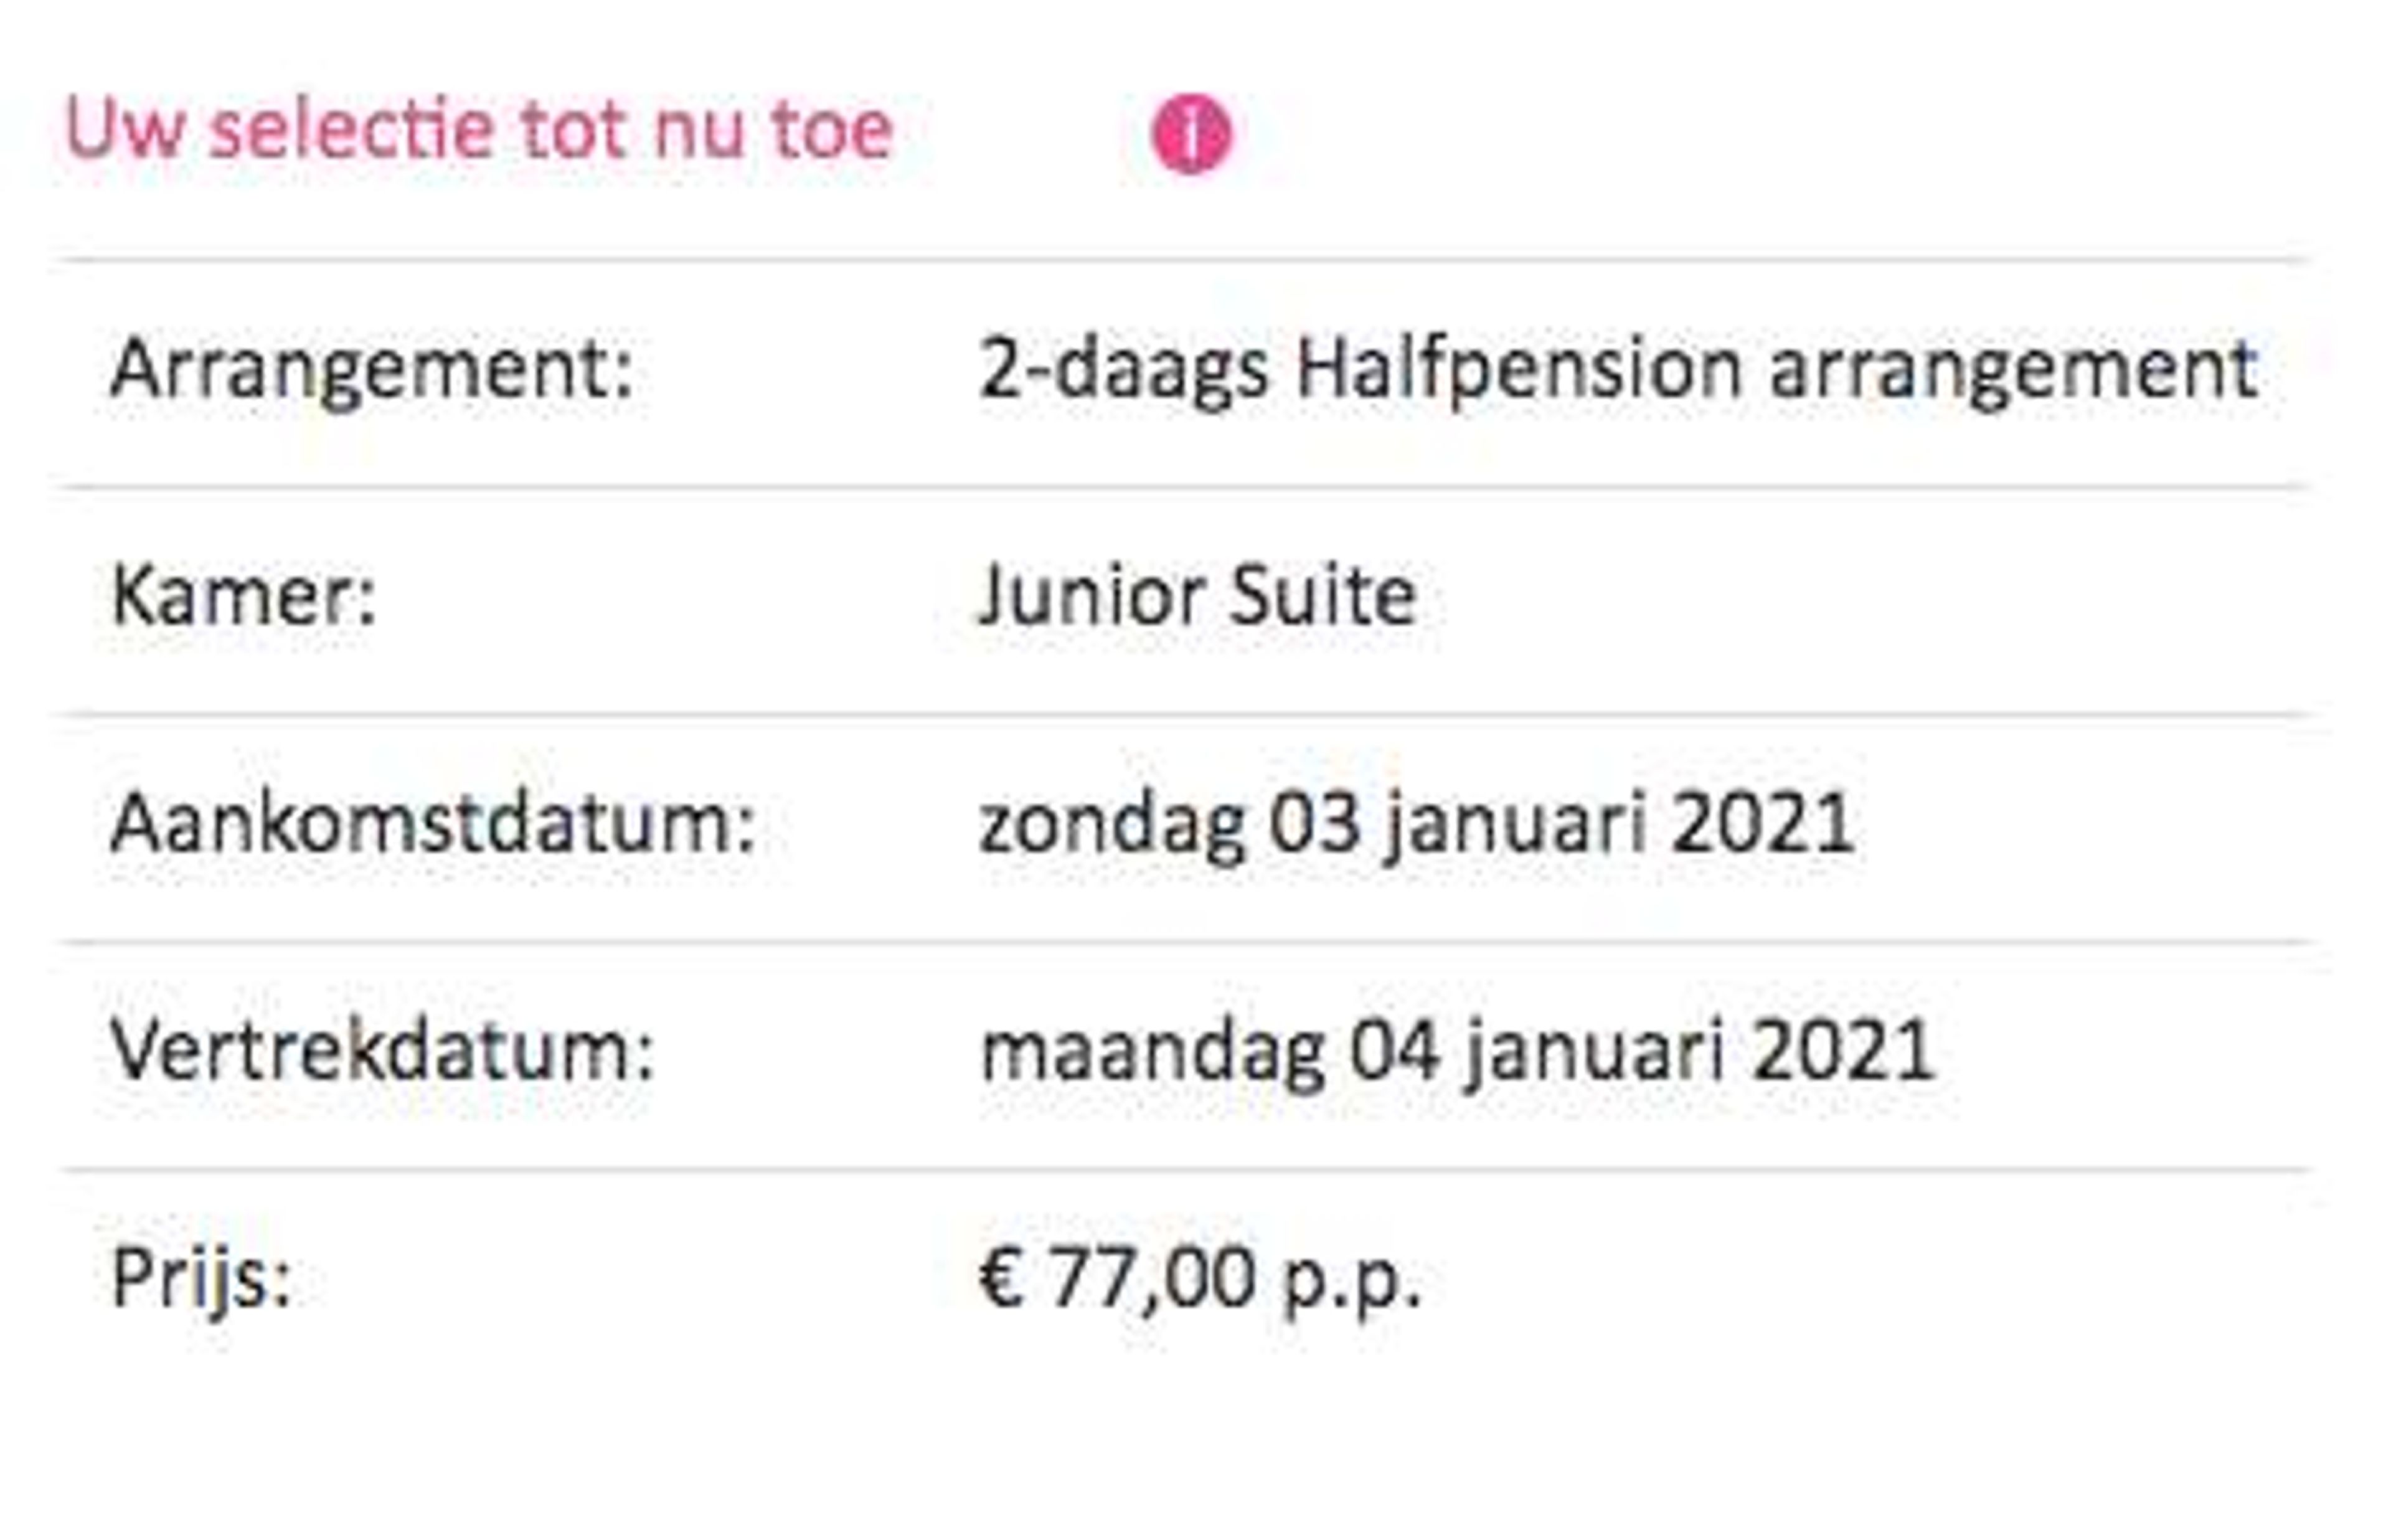Select the 'Aankomstdatum:' label
This screenshot has height=1540, width=2391.
(x=433, y=824)
